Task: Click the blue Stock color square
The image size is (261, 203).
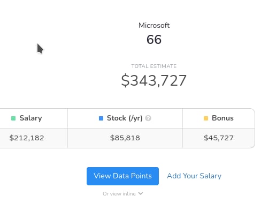Action: [x=101, y=118]
